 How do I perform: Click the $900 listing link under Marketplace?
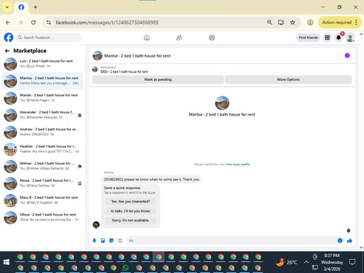pyautogui.click(x=124, y=71)
